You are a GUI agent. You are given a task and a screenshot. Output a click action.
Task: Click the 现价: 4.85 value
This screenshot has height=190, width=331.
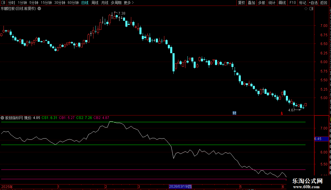tap(32, 118)
